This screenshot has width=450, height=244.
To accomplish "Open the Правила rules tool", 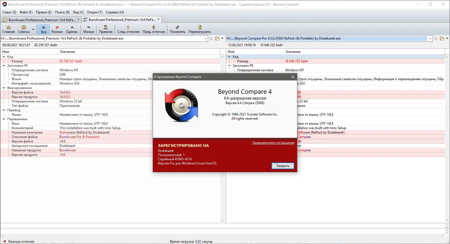I will pyautogui.click(x=106, y=29).
